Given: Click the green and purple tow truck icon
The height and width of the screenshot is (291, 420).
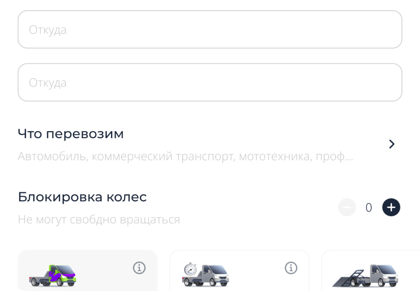Looking at the screenshot, I should [52, 275].
